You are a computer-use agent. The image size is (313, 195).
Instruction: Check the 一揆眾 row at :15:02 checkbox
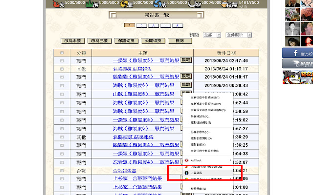62,120
